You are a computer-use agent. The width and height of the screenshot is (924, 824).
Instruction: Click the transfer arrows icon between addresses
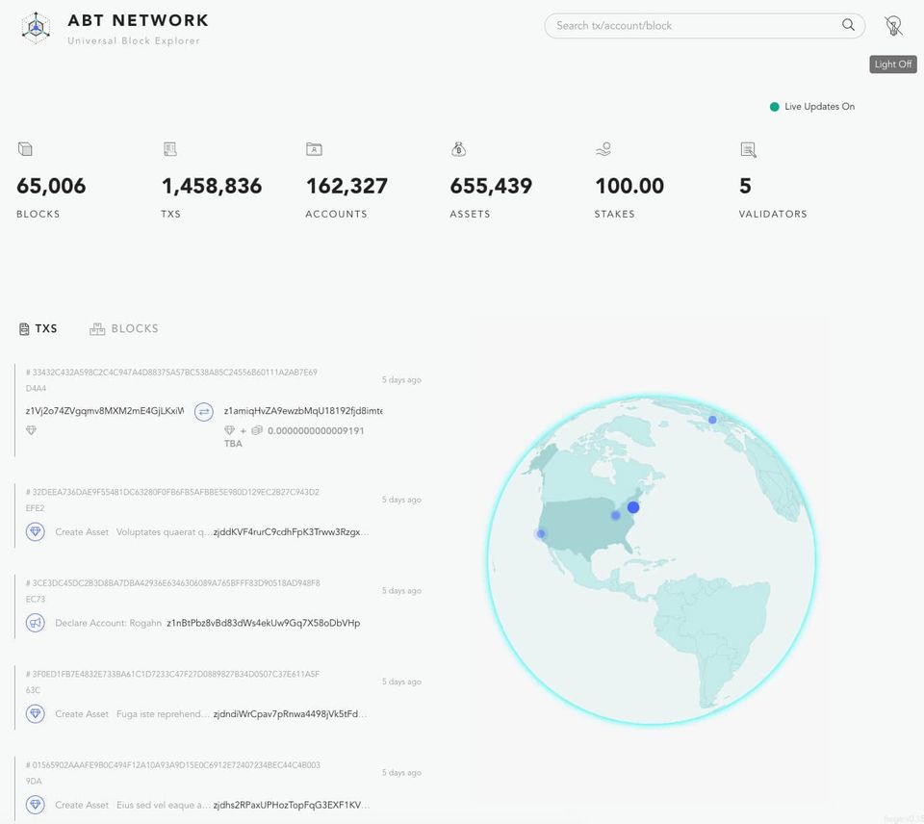[x=204, y=411]
